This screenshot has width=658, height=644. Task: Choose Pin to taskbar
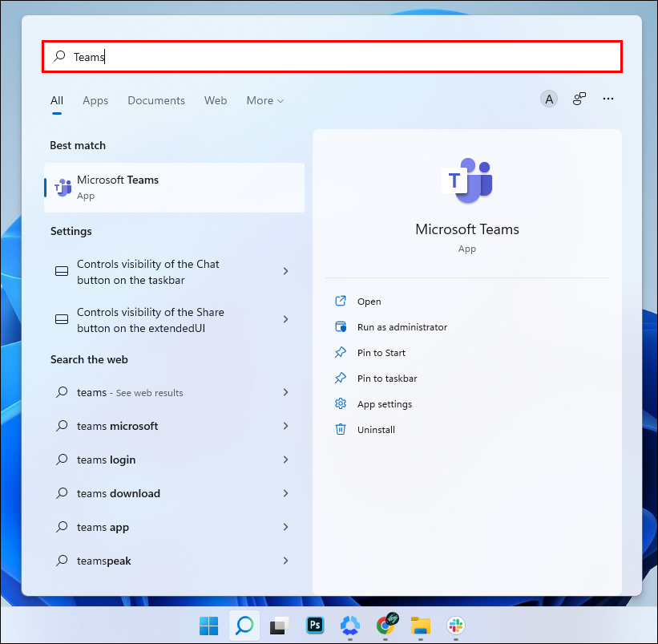(x=387, y=379)
